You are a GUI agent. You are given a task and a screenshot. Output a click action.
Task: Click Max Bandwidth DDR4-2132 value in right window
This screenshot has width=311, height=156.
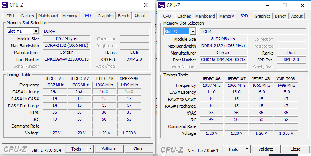tap(223, 46)
